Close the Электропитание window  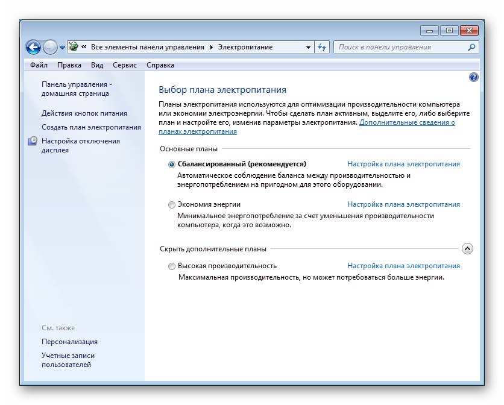(x=469, y=31)
